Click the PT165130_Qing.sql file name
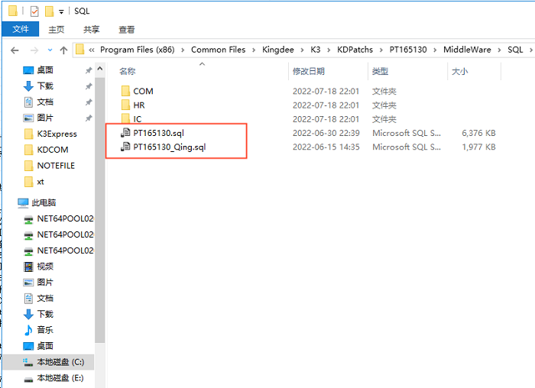This screenshot has height=388, width=535. coord(170,147)
